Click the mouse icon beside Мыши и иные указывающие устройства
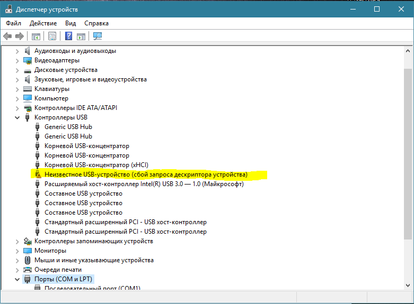Image resolution: width=414 pixels, height=304 pixels. click(x=28, y=260)
